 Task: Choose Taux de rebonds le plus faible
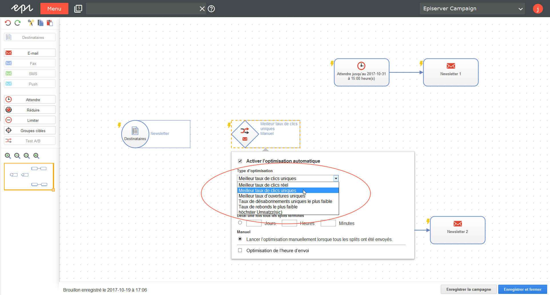coord(288,207)
